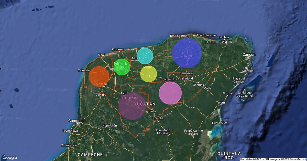Click the QUINTANA ROO state label
The image size is (307, 161).
point(229,156)
